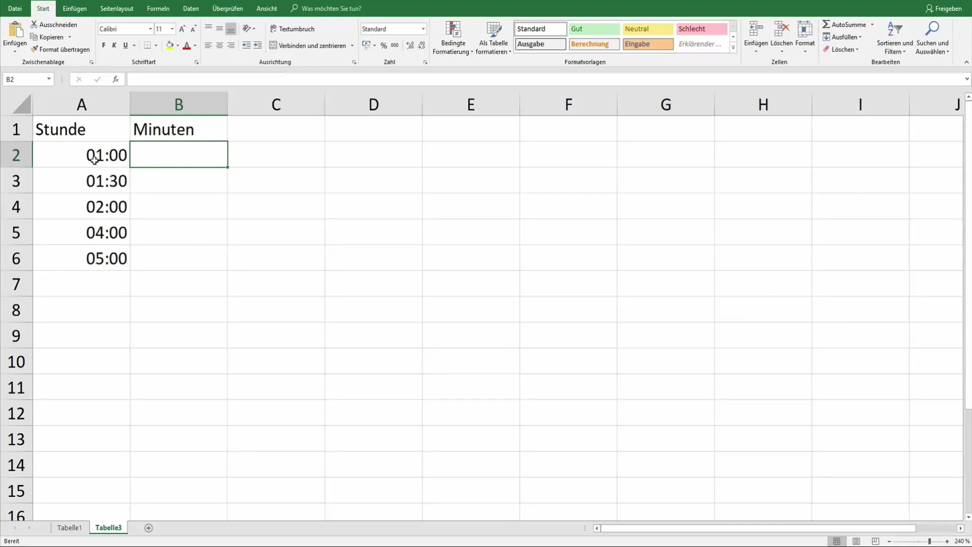Apply the Berechnung cell style
This screenshot has width=972, height=547.
pyautogui.click(x=594, y=44)
